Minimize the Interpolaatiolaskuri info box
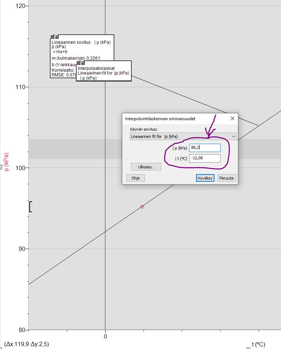This screenshot has height=349, width=281. point(83,63)
